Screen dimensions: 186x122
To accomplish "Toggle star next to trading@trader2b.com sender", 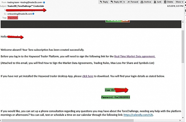I will [44, 2].
